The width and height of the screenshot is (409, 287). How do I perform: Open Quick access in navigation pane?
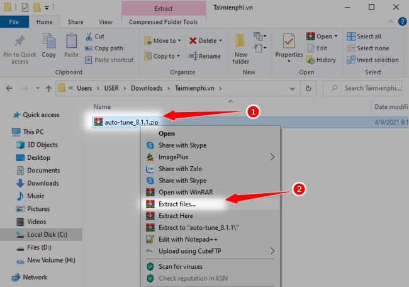tap(36, 115)
